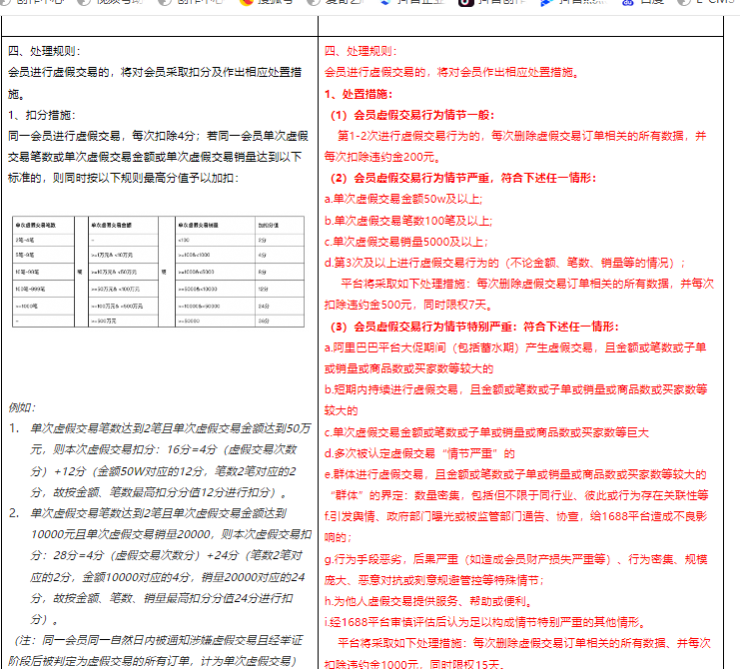Click the table header cell 加扣分值
The height and width of the screenshot is (669, 740).
[x=268, y=225]
